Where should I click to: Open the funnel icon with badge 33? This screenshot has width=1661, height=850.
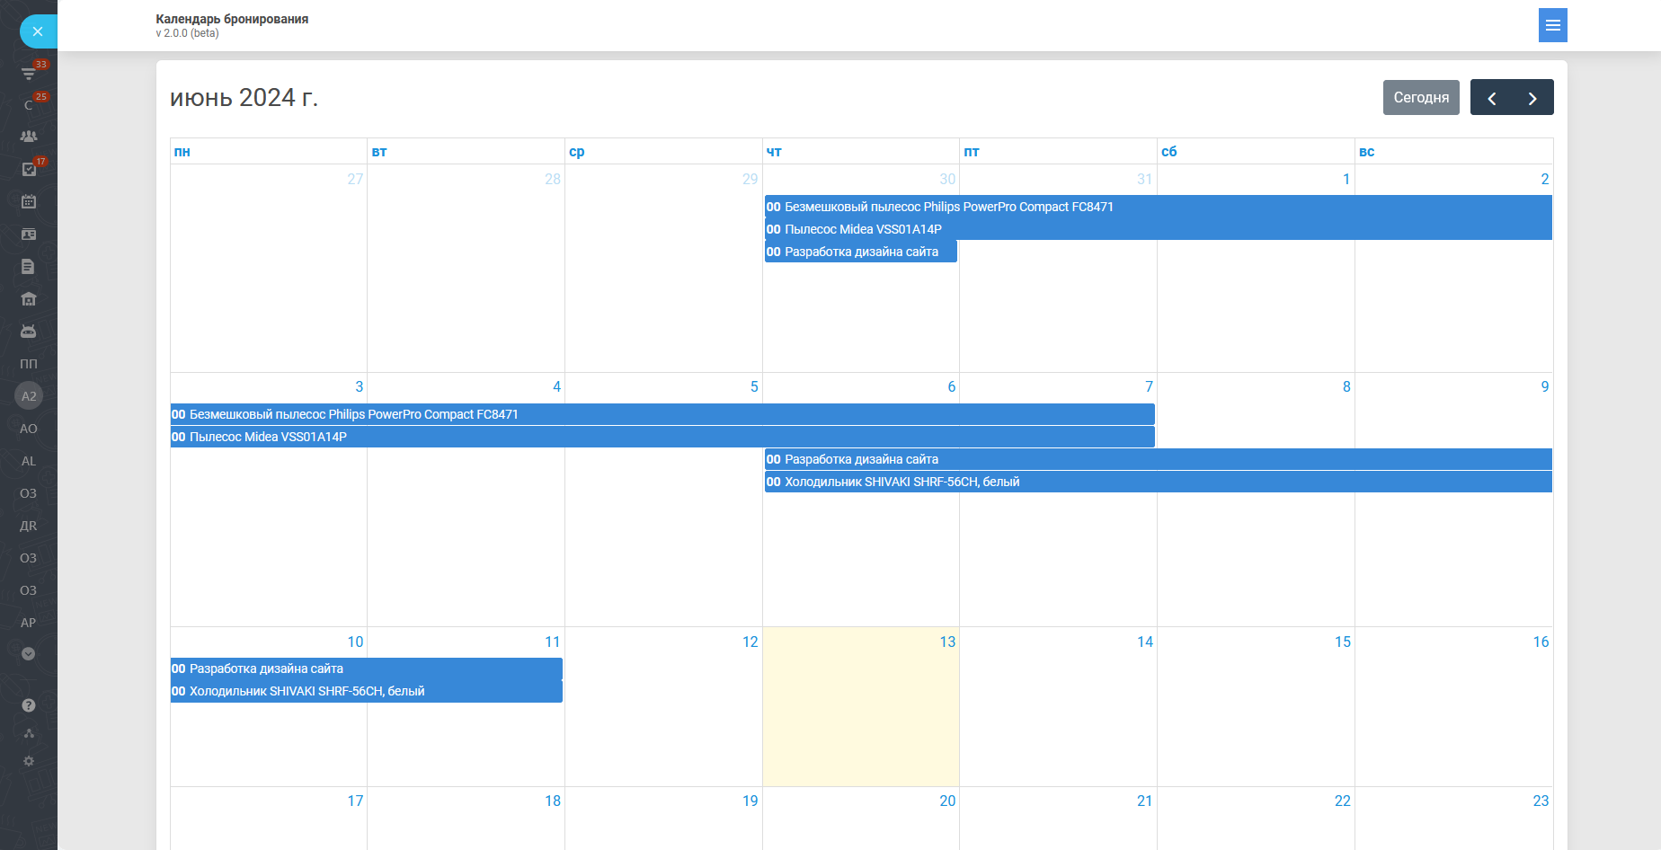coord(29,72)
